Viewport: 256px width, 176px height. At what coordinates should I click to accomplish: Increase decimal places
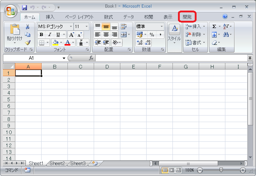[x=140, y=43]
